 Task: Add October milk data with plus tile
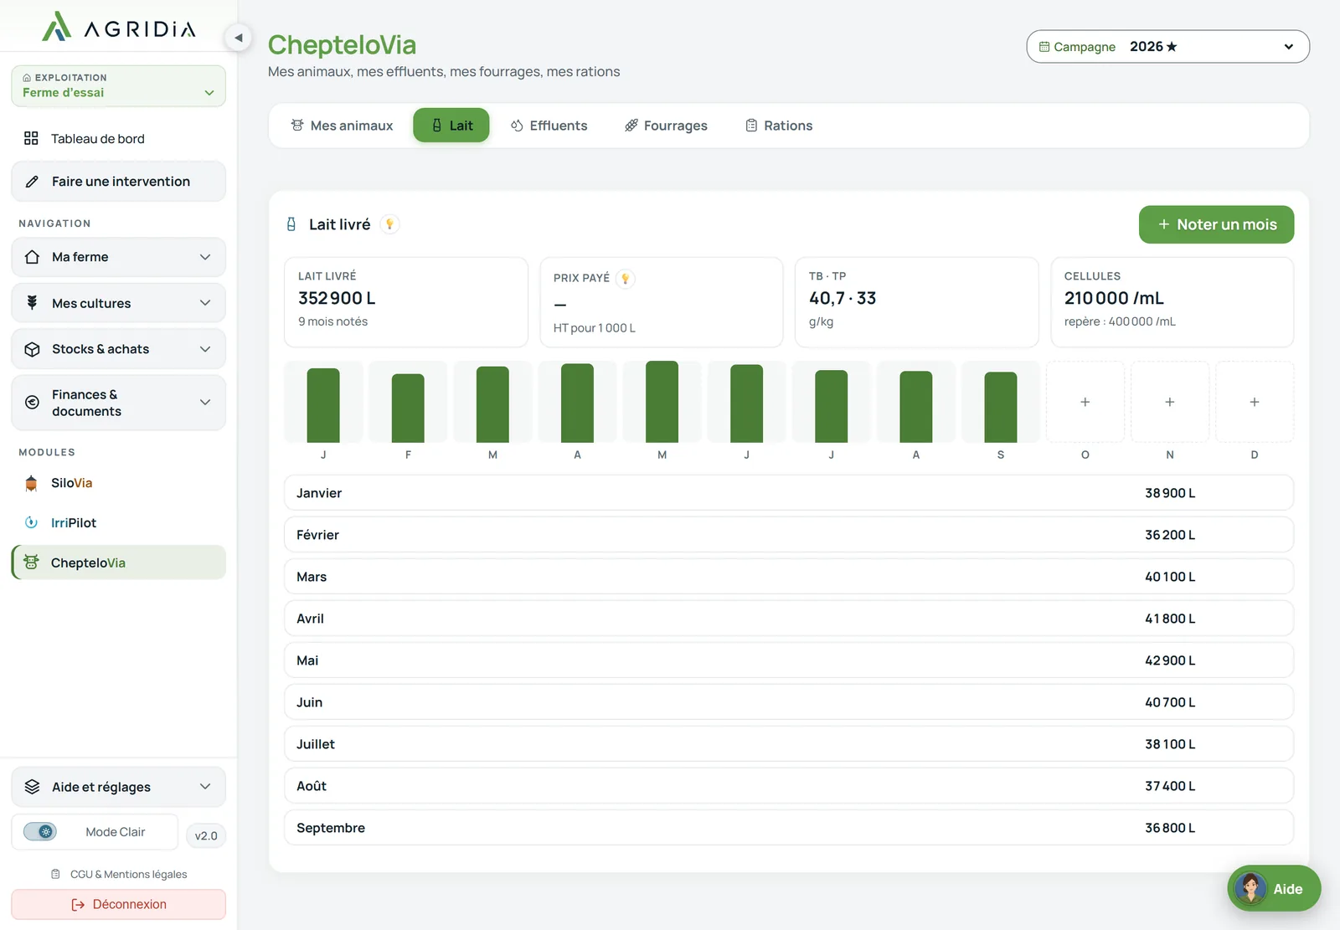[1085, 402]
